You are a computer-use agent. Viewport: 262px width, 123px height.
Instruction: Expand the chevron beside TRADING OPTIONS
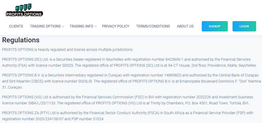coord(63,26)
